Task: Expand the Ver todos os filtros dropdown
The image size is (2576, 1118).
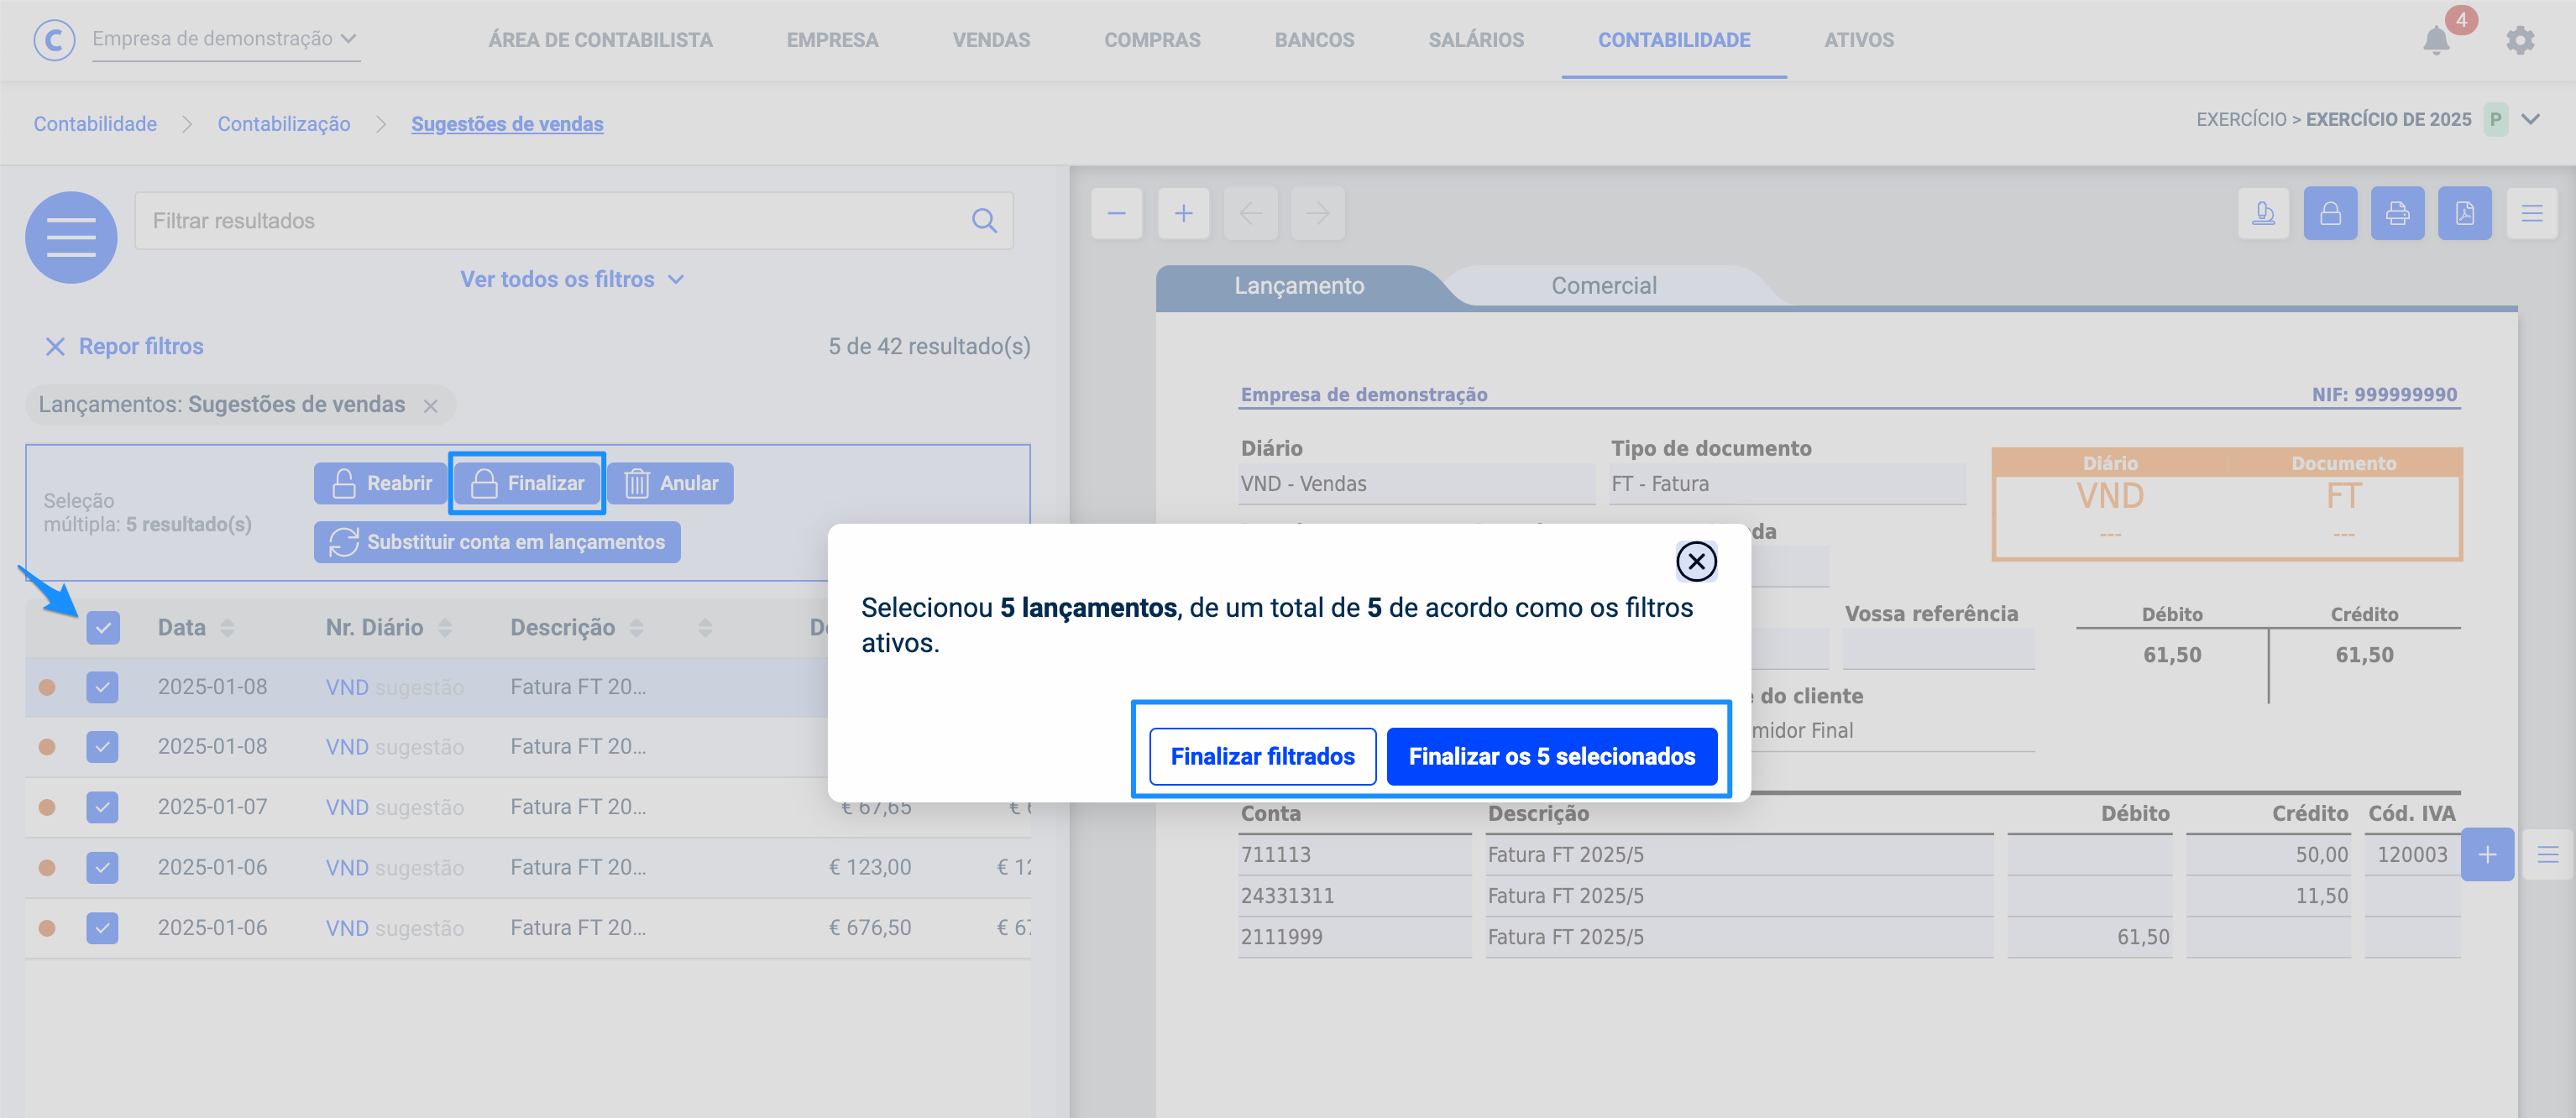Action: [x=571, y=280]
